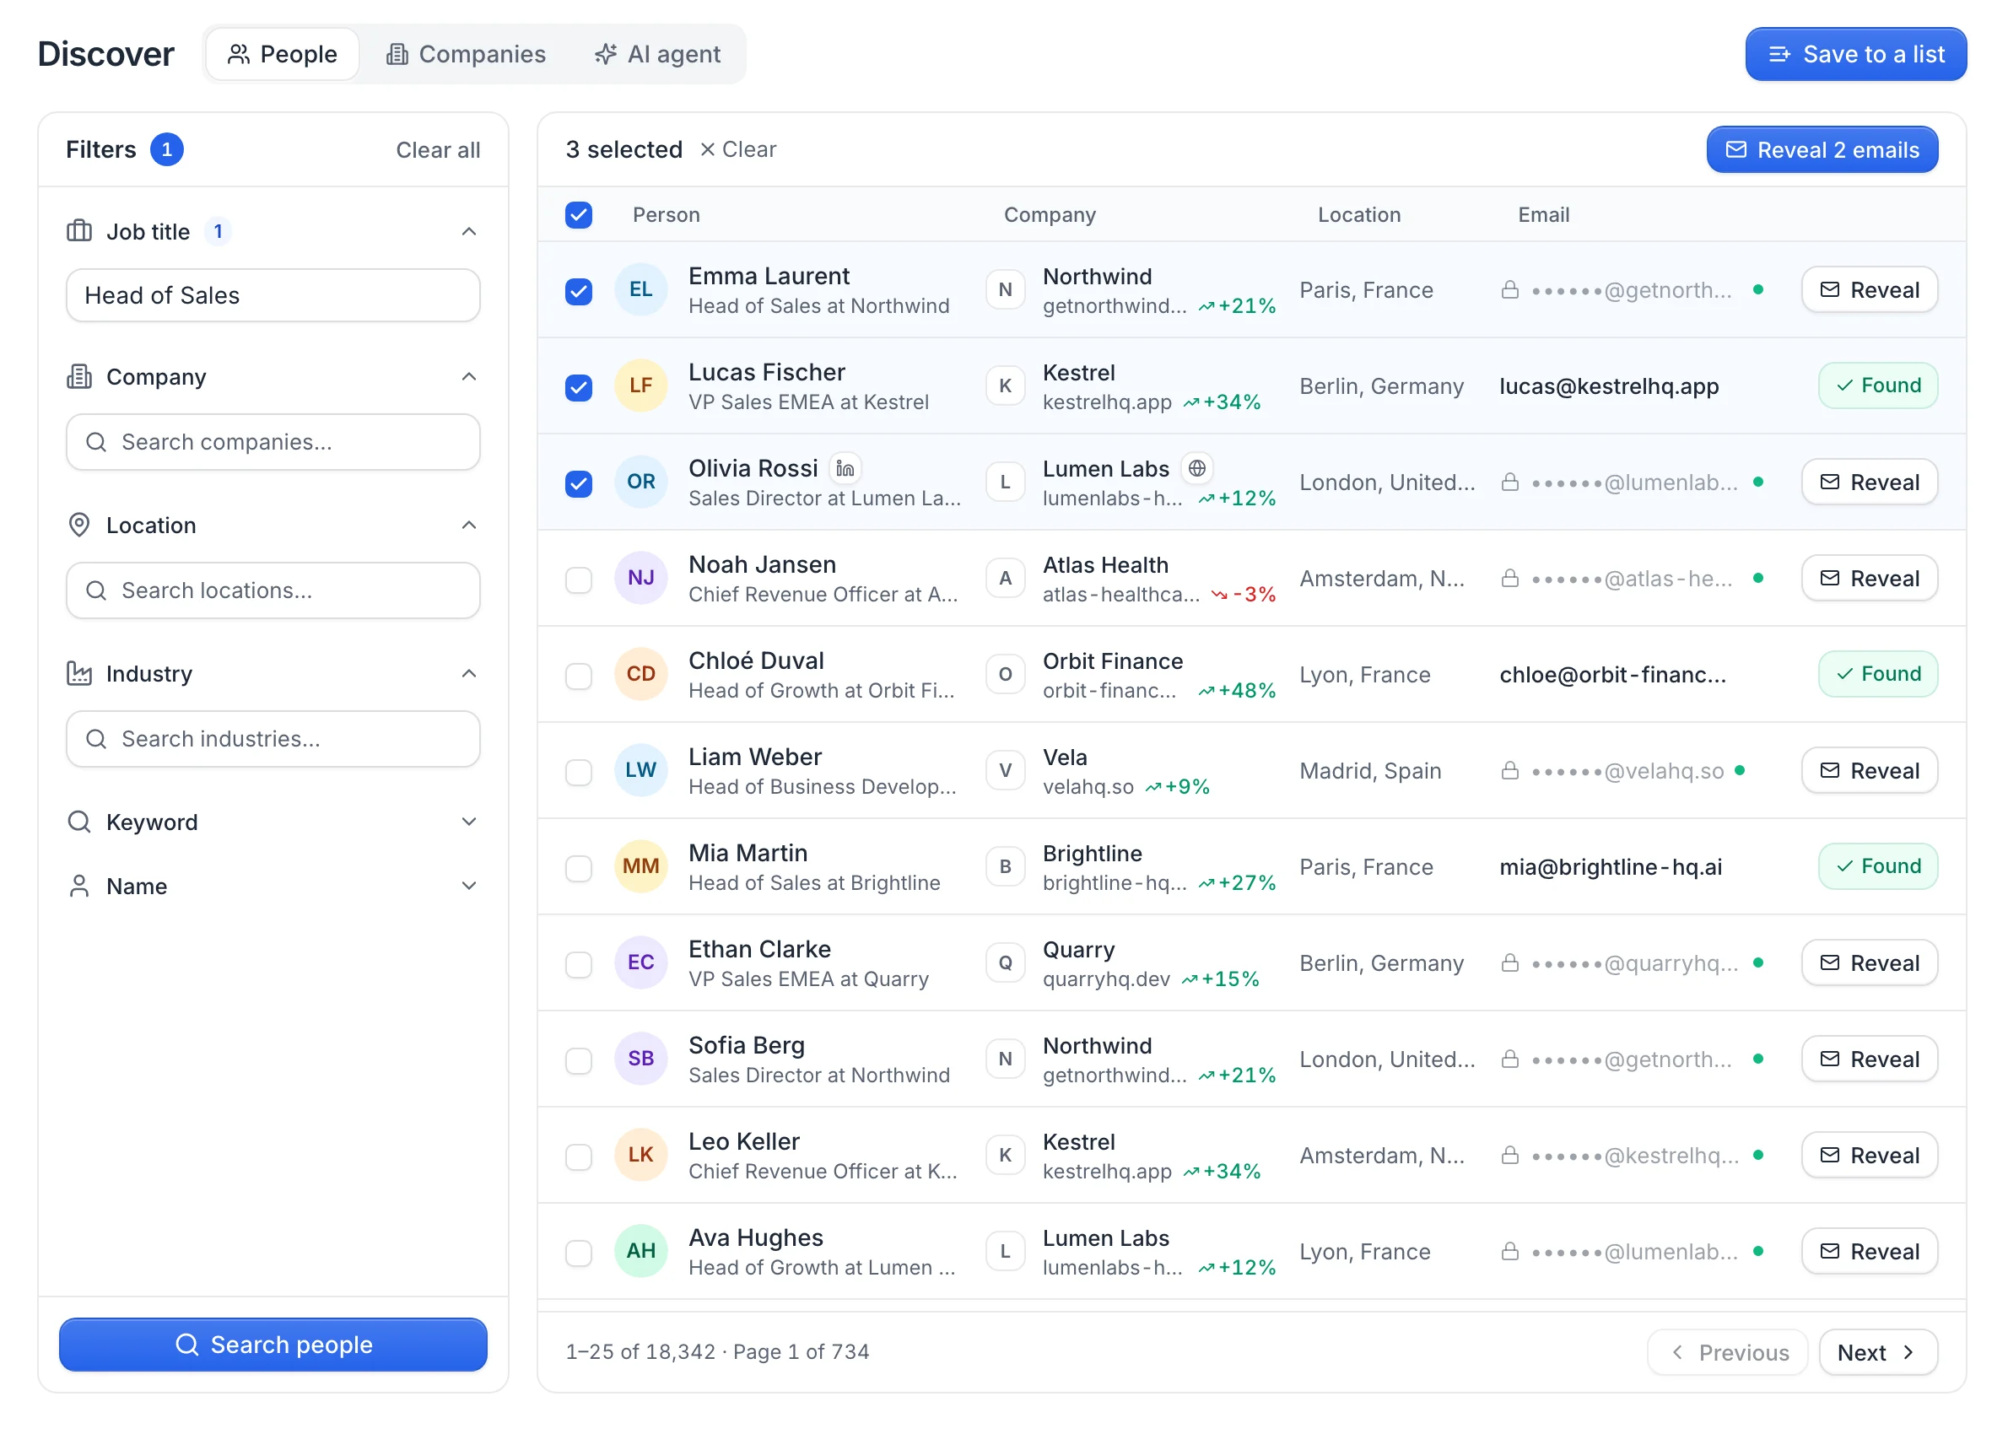Click the Company building icon in filters
The image size is (2008, 1434).
(x=79, y=377)
